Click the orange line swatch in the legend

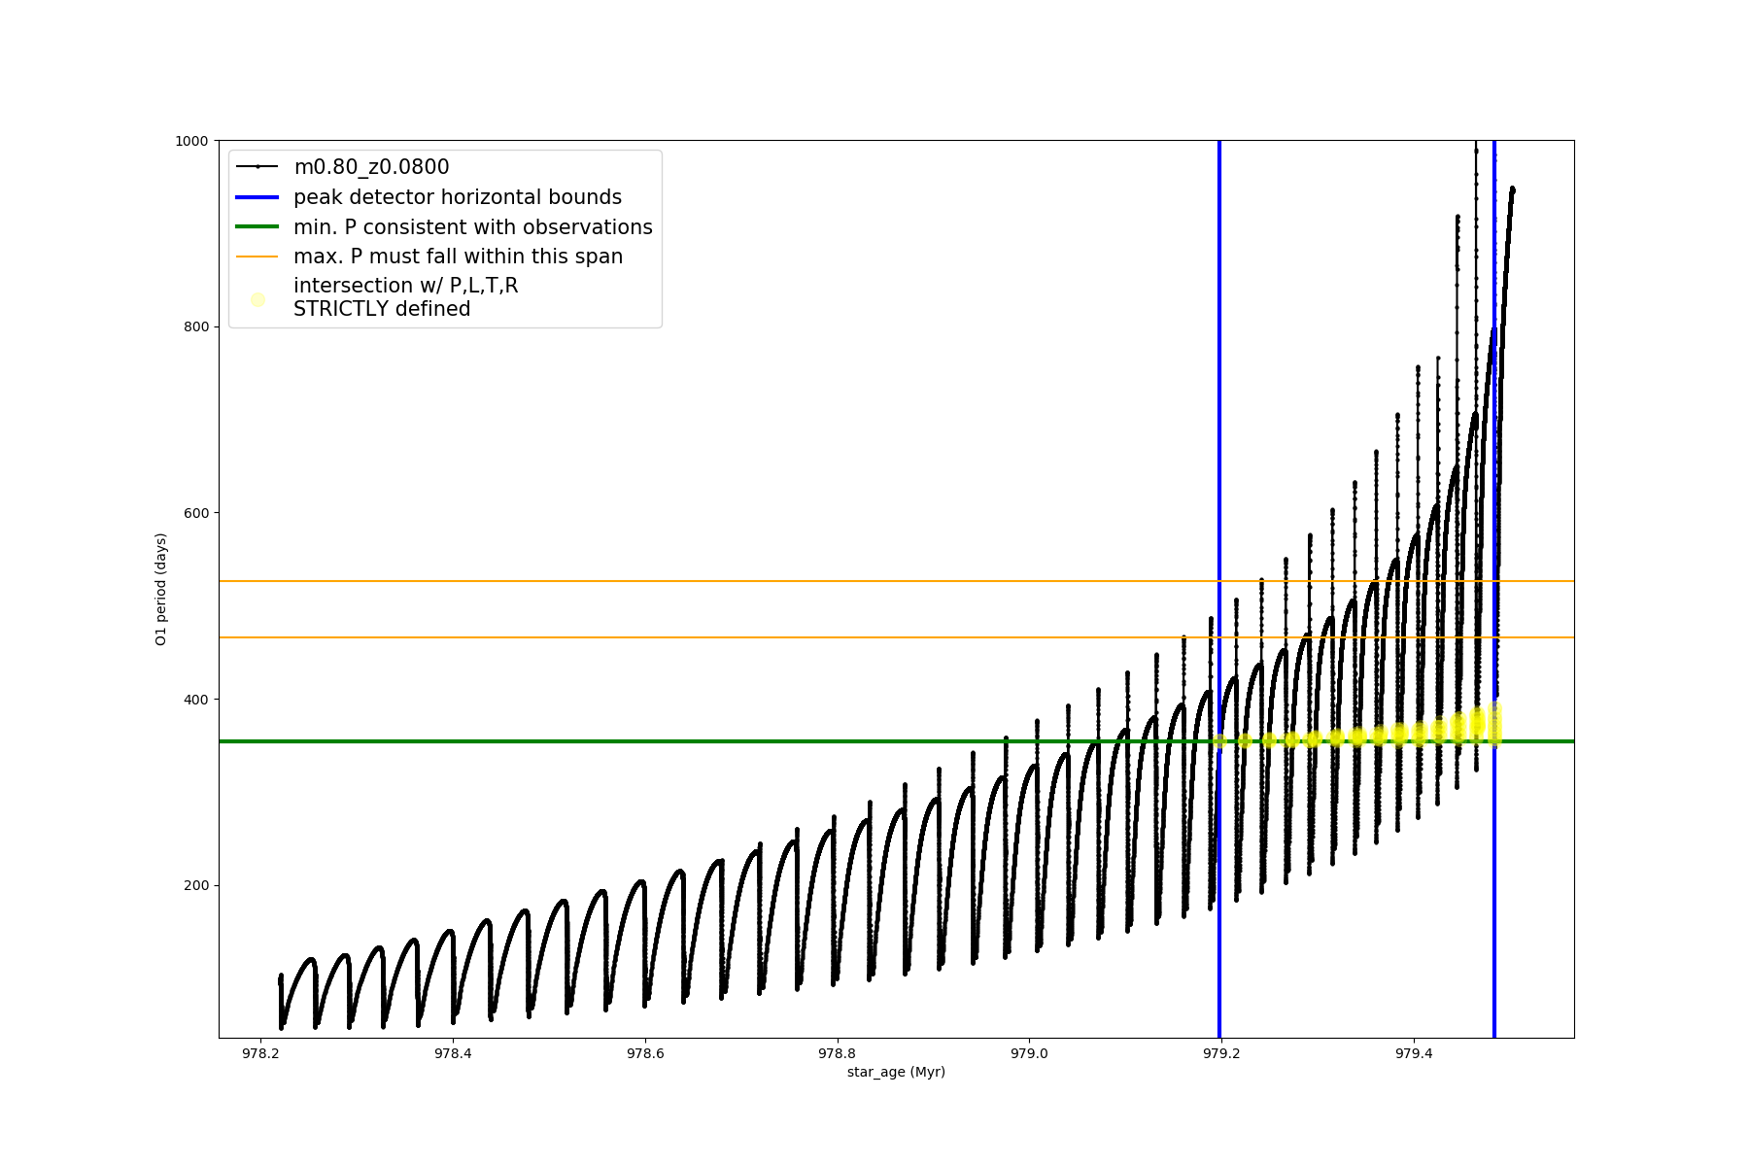pos(257,257)
